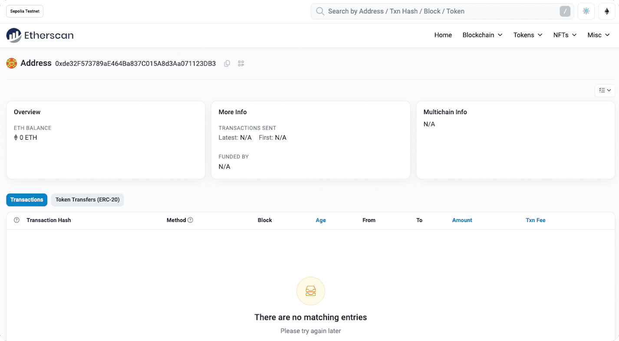Toggle light/dark theme with the sun icon

coord(586,11)
